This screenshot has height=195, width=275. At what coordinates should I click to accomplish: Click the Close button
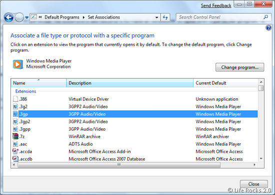pyautogui.click(x=253, y=184)
